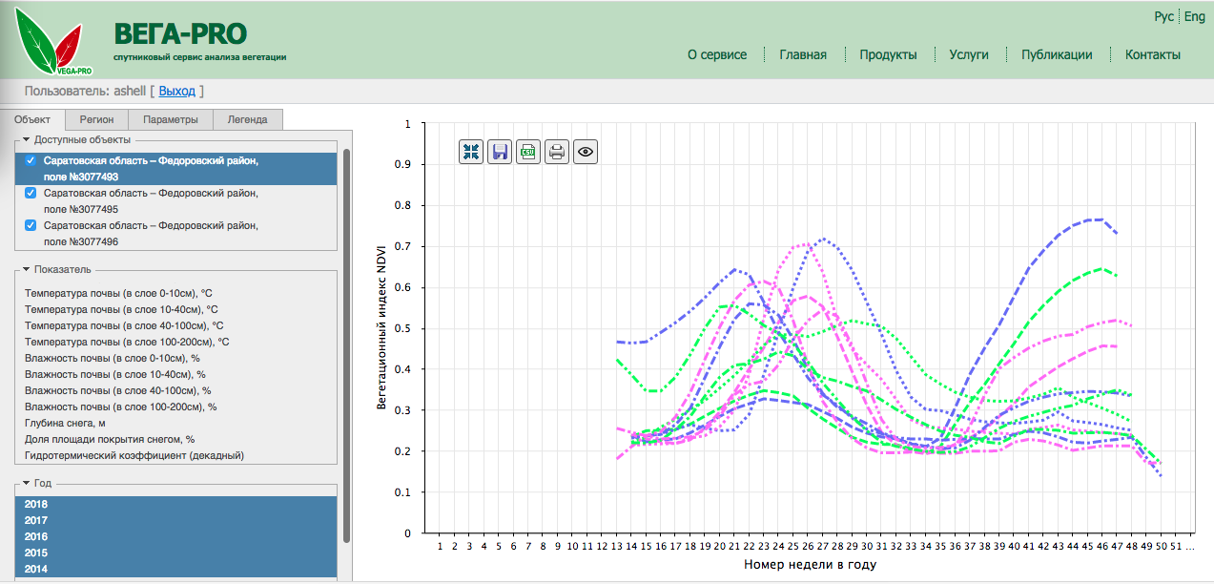
Task: Switch to the Регион tab
Action: point(96,120)
